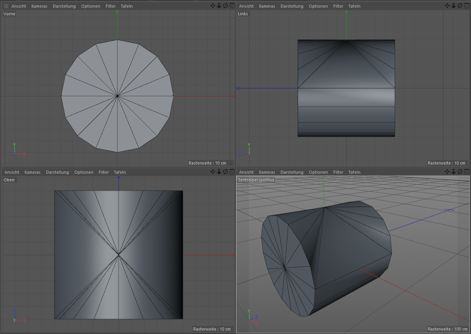This screenshot has height=334, width=471.
Task: Open Ansicht menu in Links viewport
Action: click(x=246, y=6)
